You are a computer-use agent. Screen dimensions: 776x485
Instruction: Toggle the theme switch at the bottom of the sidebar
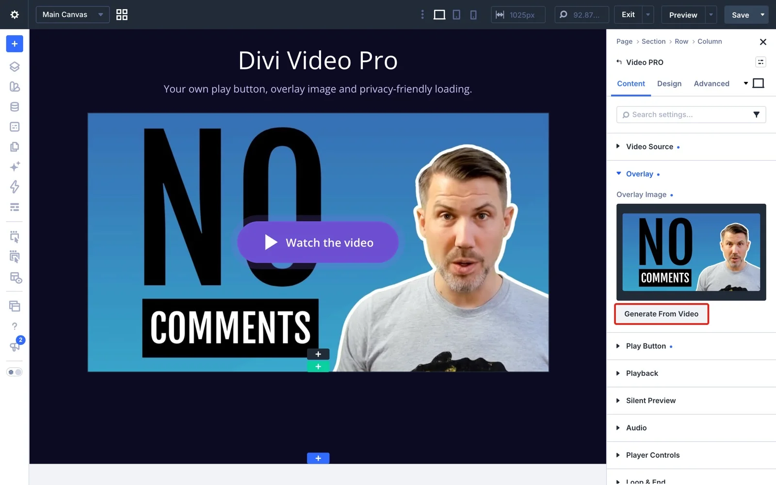(15, 372)
